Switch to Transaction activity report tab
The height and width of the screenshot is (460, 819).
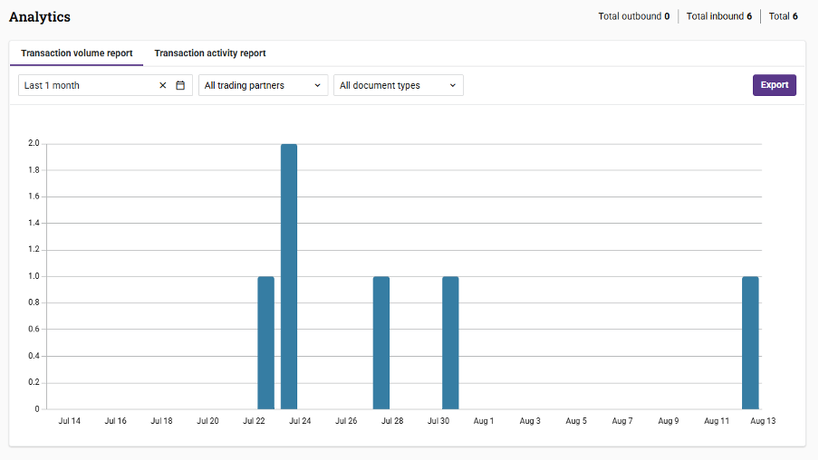210,53
